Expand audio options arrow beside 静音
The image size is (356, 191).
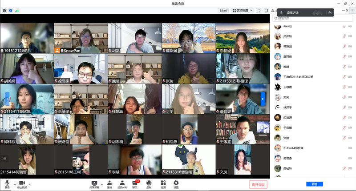(x=14, y=184)
